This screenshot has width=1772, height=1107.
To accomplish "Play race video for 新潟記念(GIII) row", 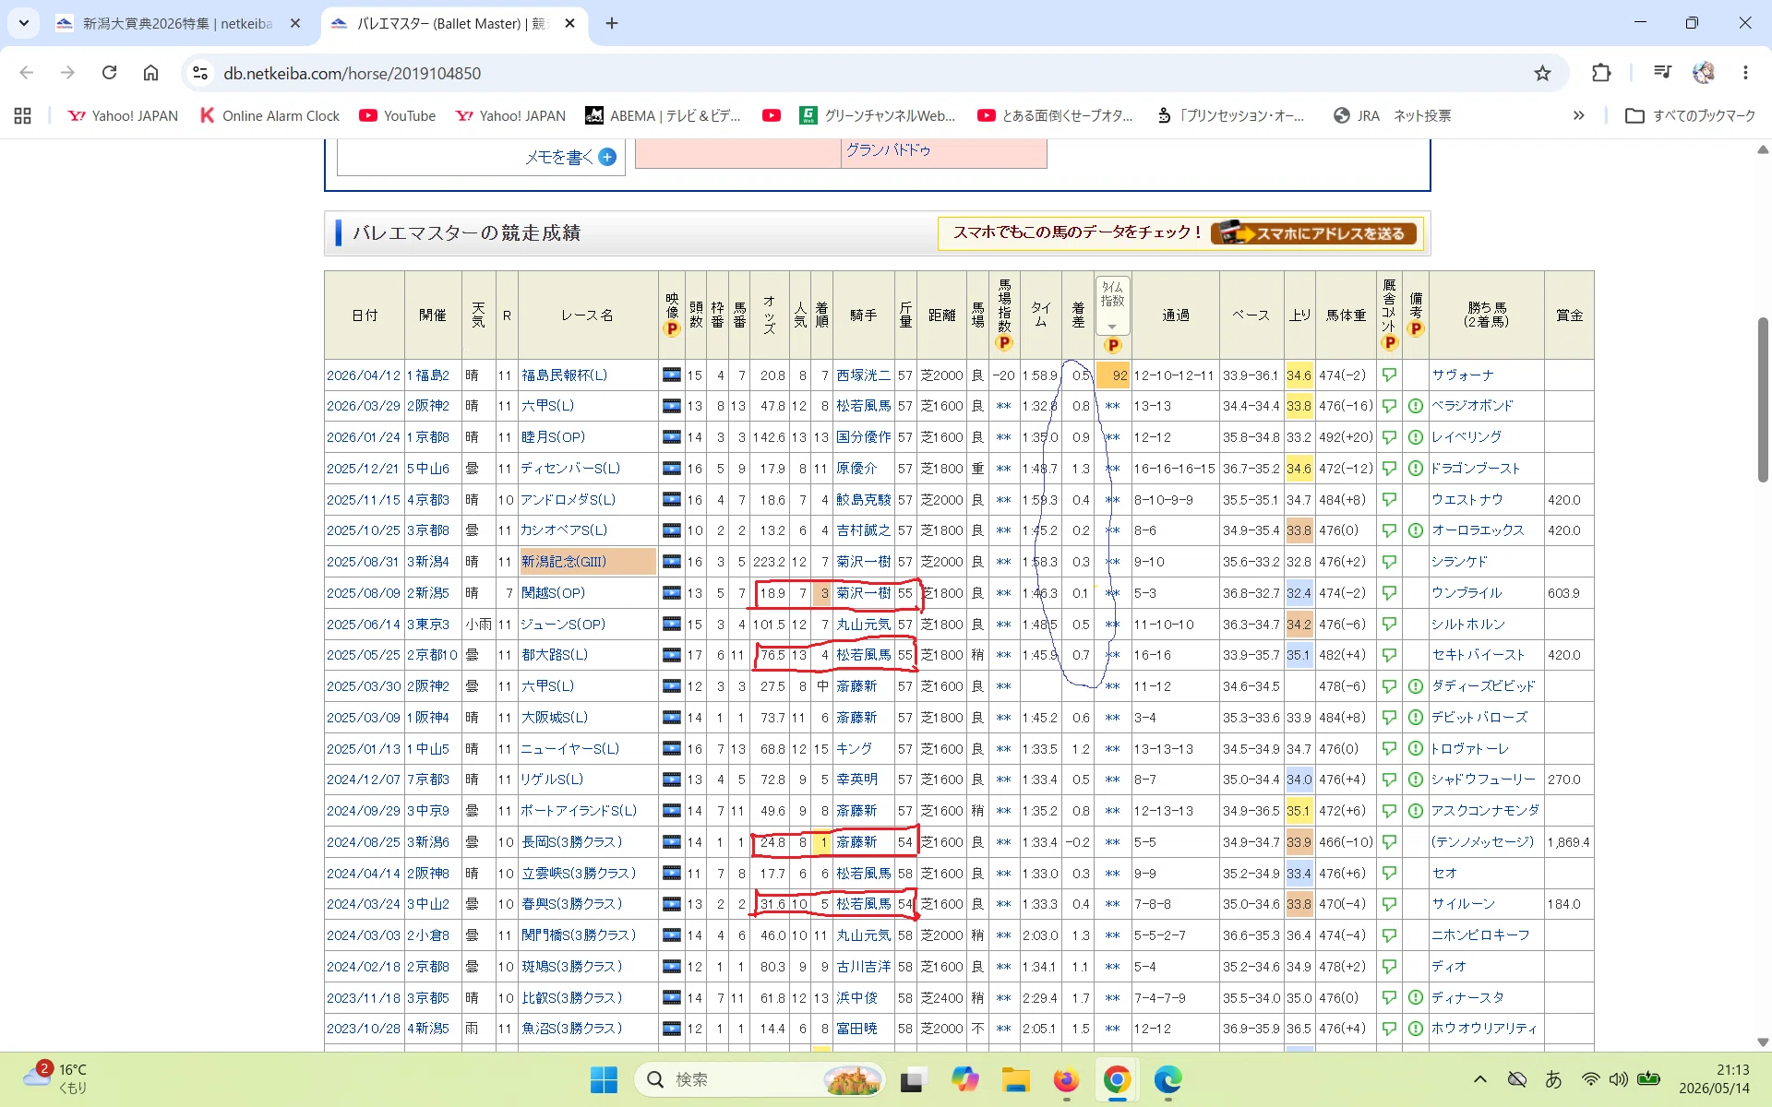I will [671, 561].
